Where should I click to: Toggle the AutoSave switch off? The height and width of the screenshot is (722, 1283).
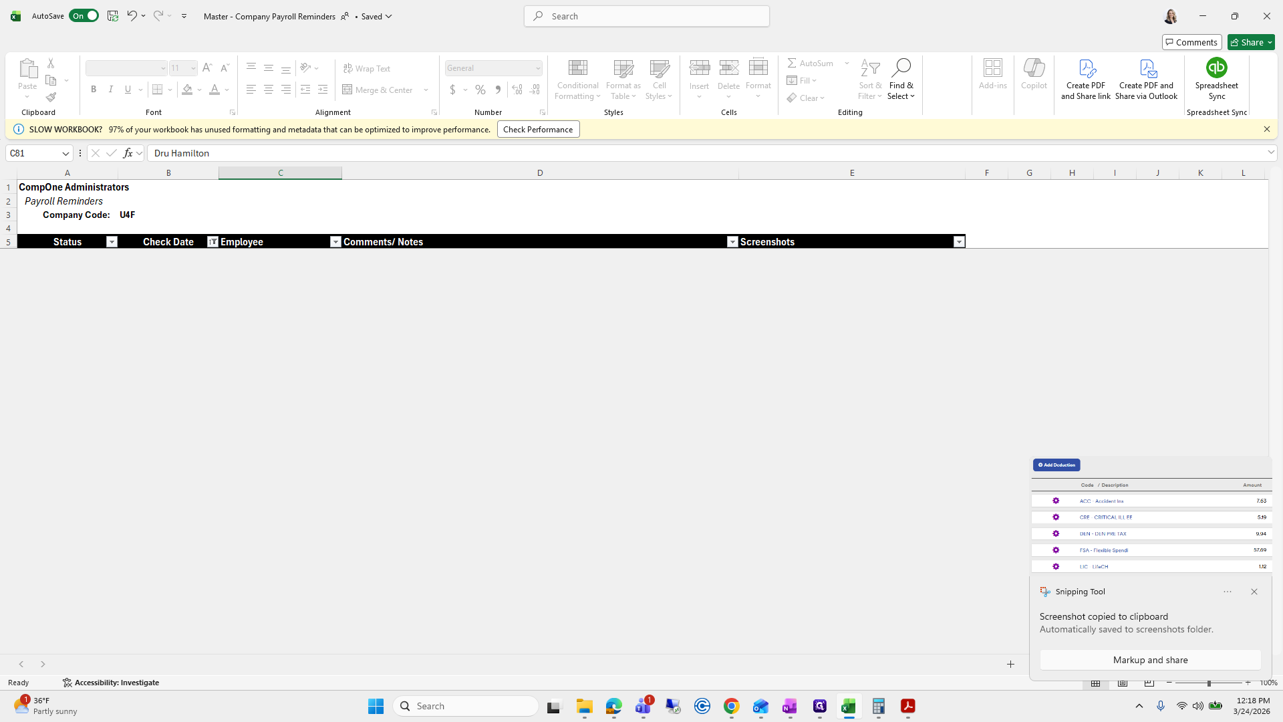click(x=84, y=16)
